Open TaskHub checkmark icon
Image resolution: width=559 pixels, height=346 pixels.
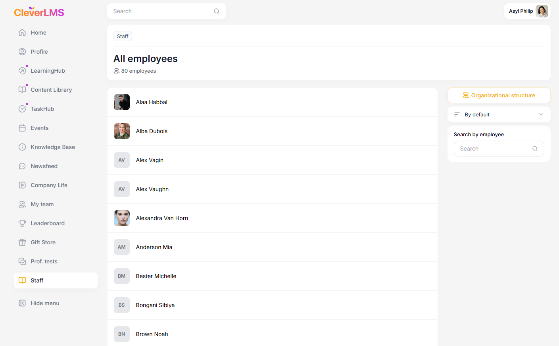[22, 109]
